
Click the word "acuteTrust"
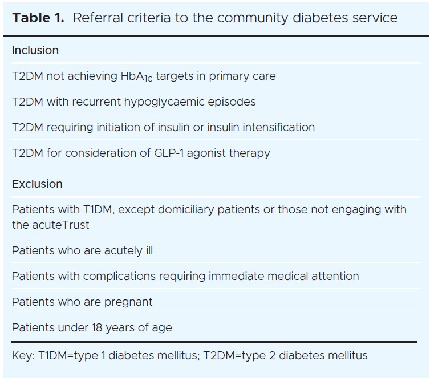pyautogui.click(x=63, y=225)
